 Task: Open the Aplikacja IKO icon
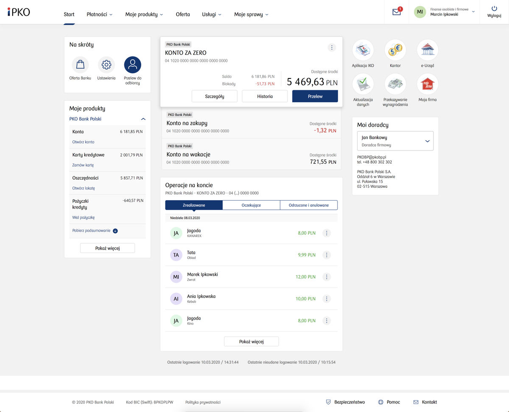click(363, 50)
